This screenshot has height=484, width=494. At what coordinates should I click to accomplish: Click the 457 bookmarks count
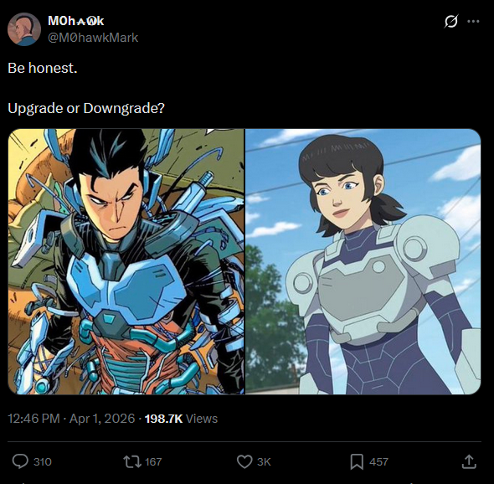(x=378, y=462)
